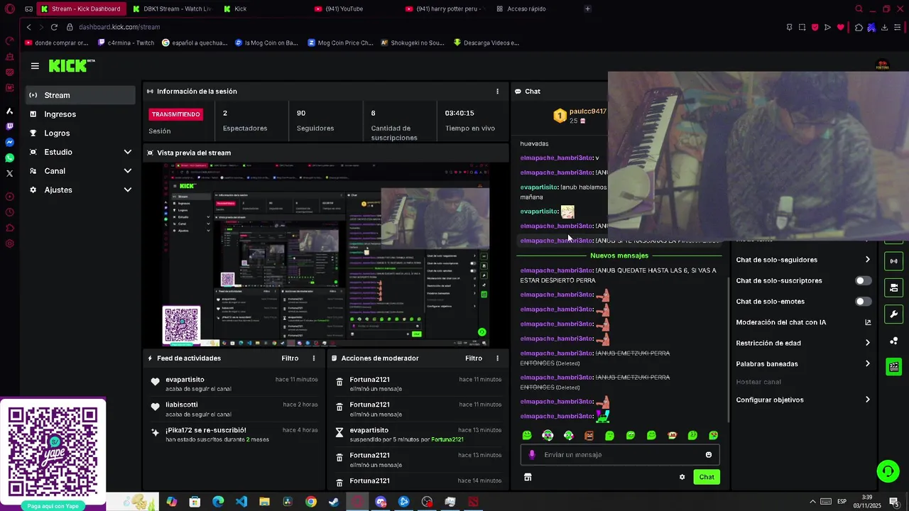This screenshot has height=511, width=909.
Task: Click the green support headset button
Action: [x=887, y=471]
